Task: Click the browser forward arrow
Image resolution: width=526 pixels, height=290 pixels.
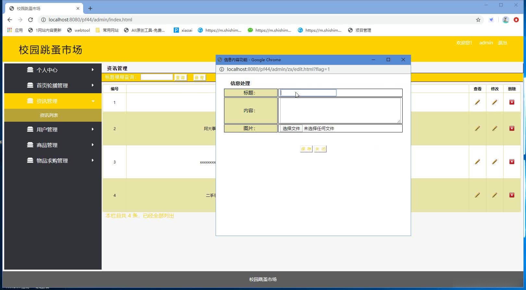Action: tap(20, 20)
